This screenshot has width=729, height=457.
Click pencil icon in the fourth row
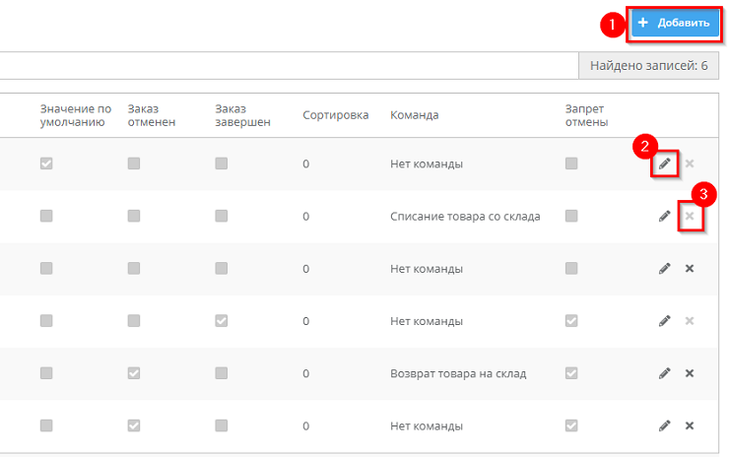coord(665,321)
